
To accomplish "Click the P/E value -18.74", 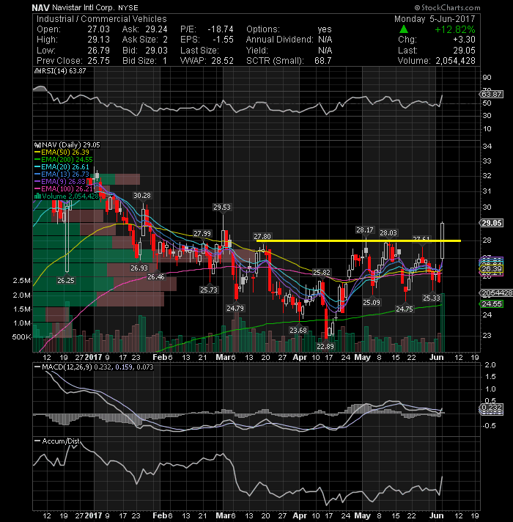I will click(x=221, y=29).
